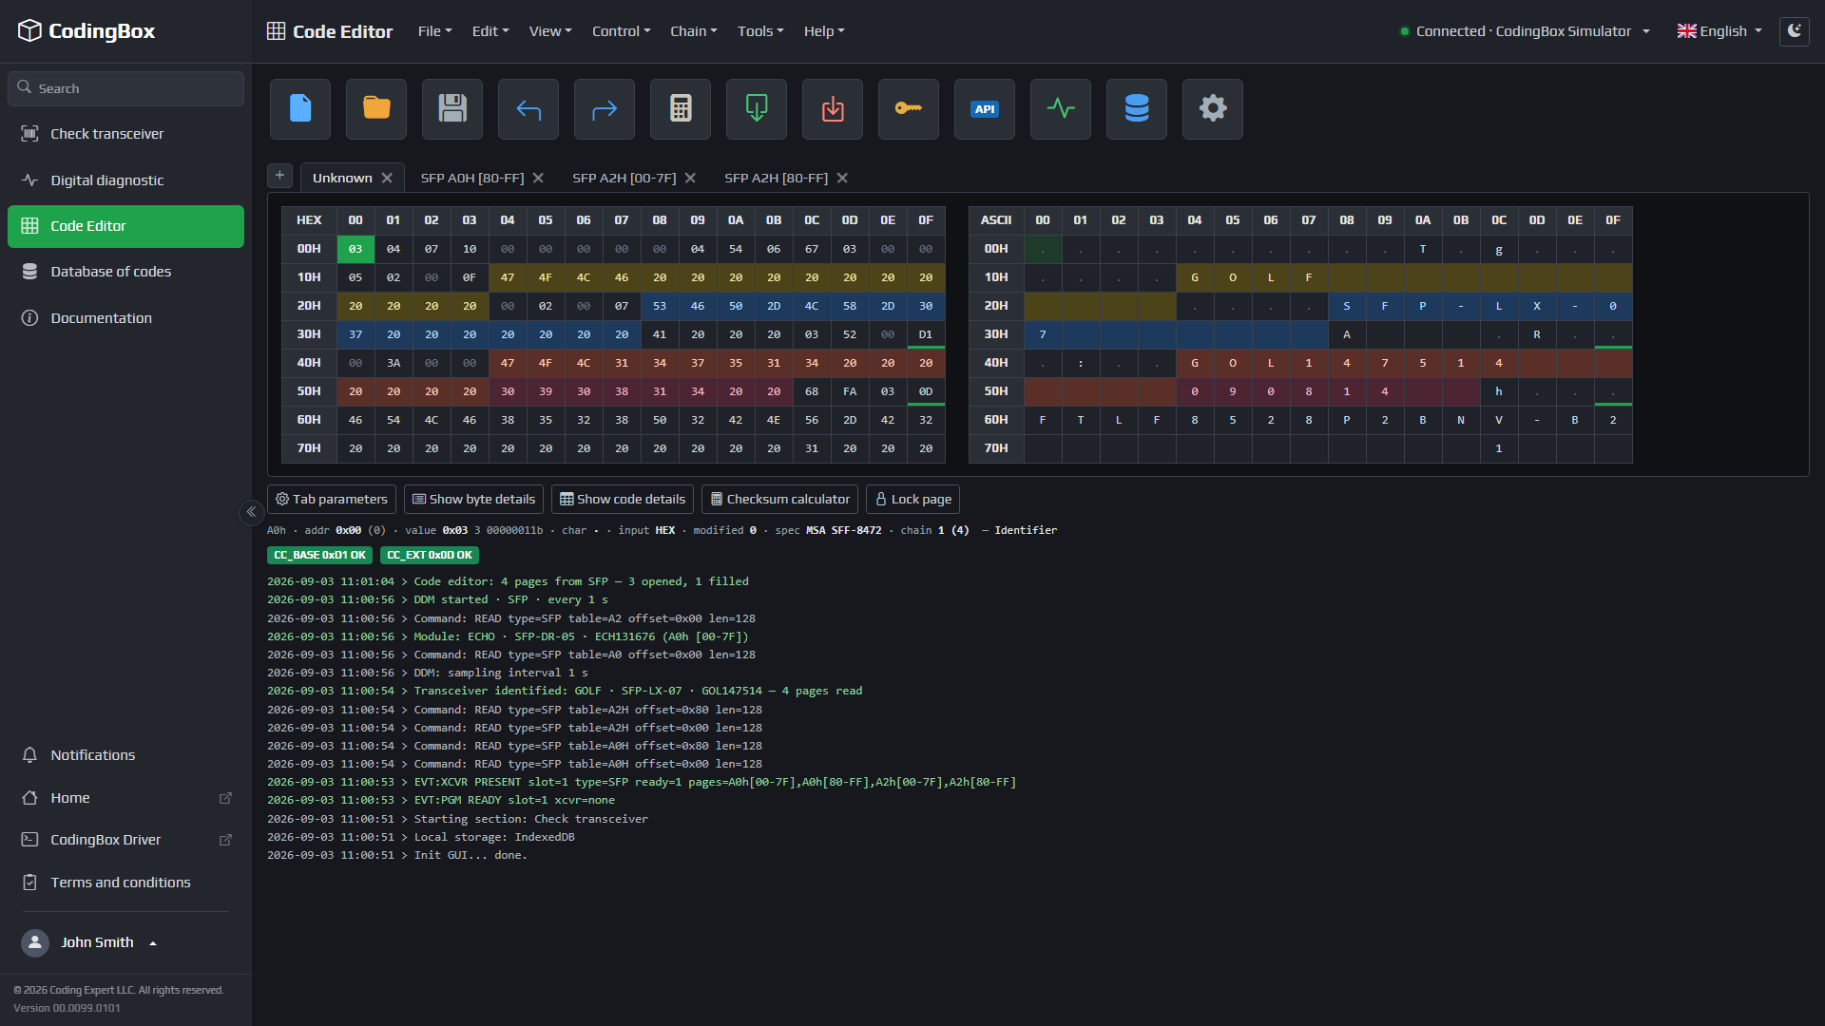Open Database of codes in sidebar
Screen dimensions: 1825x1026
(x=125, y=272)
